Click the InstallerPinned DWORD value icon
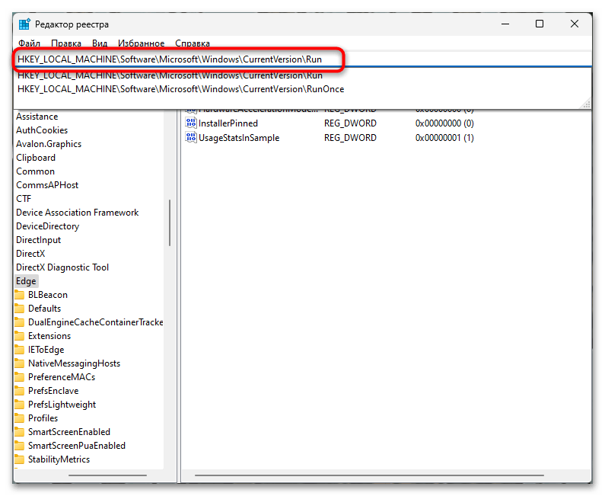605x496 pixels. (x=190, y=123)
